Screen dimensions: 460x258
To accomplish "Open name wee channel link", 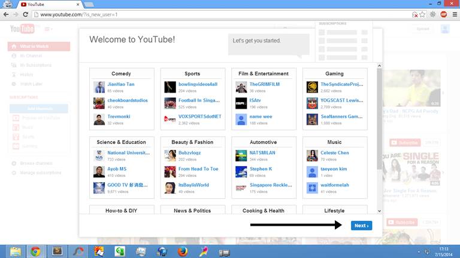I will pyautogui.click(x=261, y=116).
